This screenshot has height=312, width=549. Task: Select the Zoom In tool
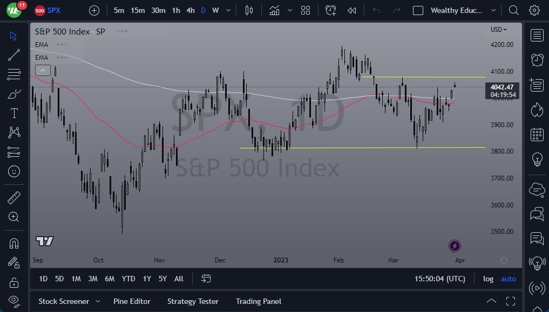13,217
